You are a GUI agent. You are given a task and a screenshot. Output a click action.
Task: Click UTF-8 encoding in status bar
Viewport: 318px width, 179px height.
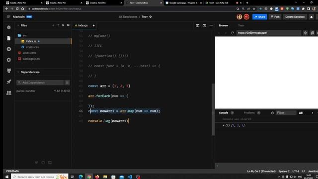[296, 171]
